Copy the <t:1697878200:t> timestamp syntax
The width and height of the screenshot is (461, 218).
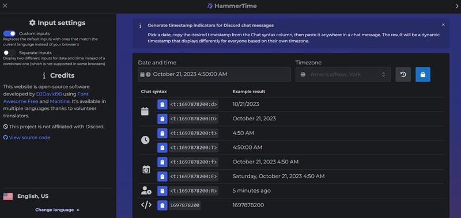pyautogui.click(x=163, y=133)
